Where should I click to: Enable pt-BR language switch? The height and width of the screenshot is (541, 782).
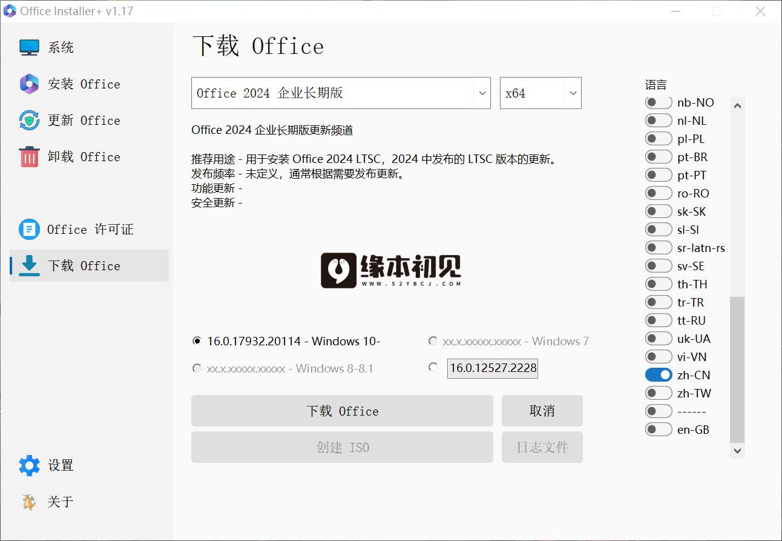coord(659,157)
